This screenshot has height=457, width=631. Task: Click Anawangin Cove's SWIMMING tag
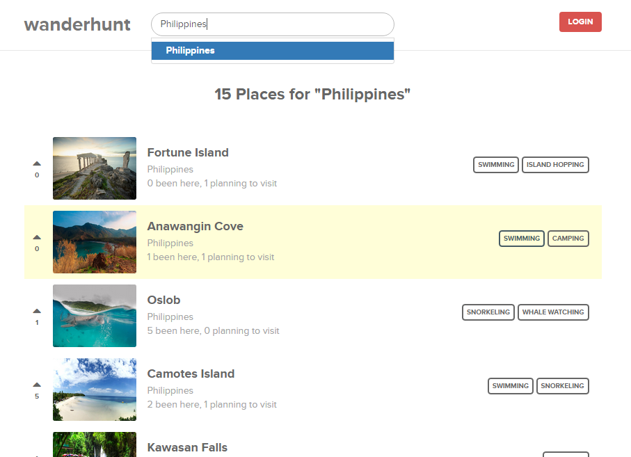point(522,238)
